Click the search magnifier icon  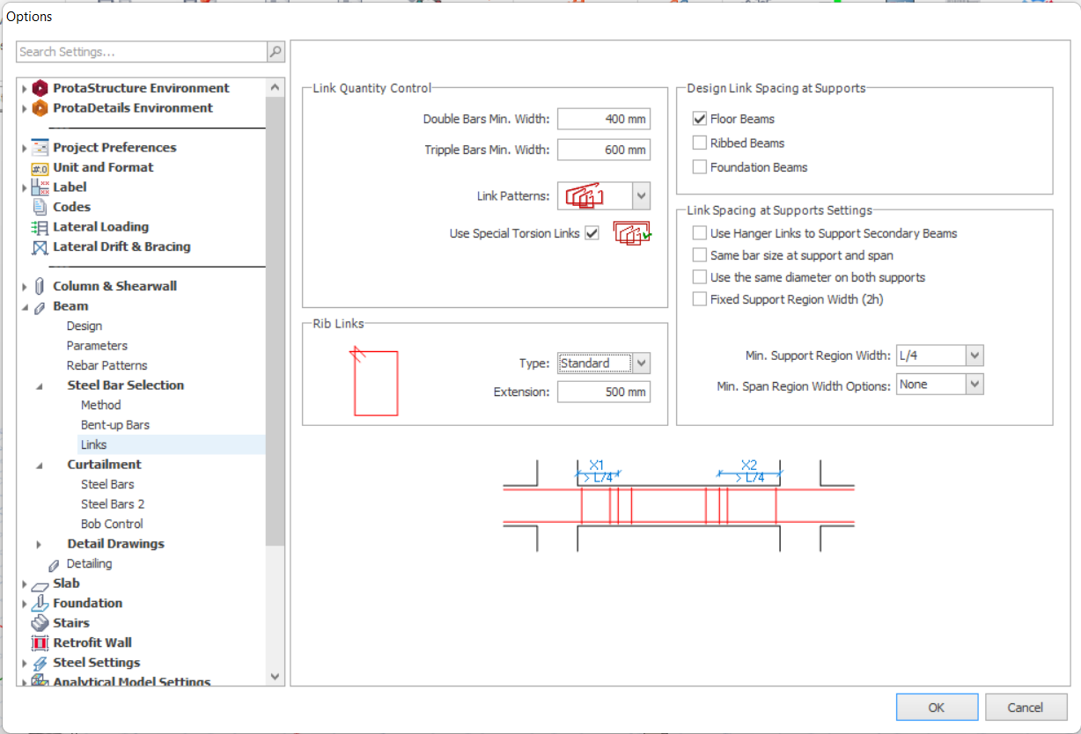point(275,52)
